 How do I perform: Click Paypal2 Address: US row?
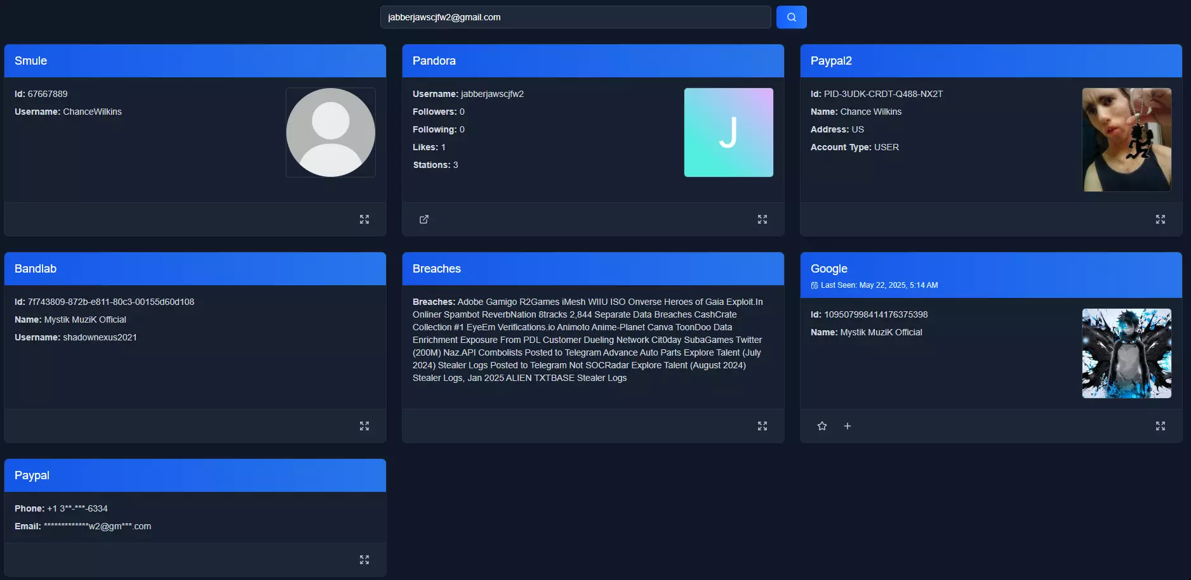837,129
